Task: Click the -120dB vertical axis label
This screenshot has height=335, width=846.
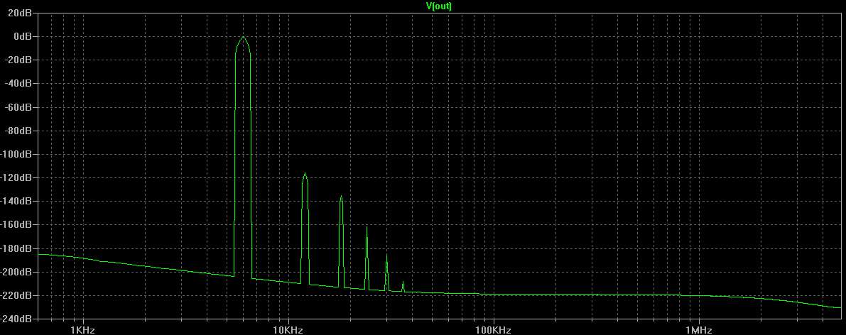Action: [x=17, y=177]
